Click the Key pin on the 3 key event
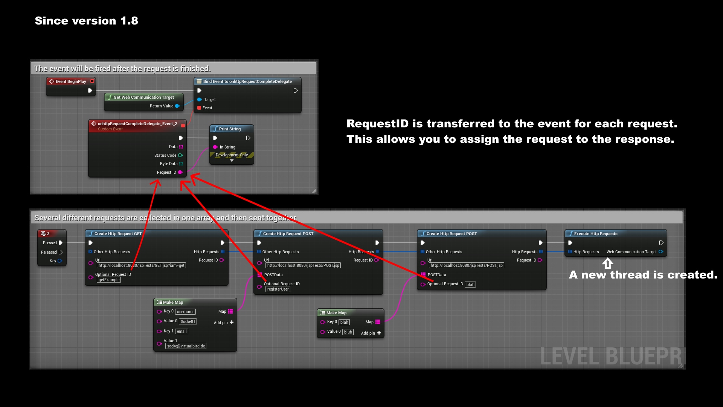723x407 pixels. 60,261
